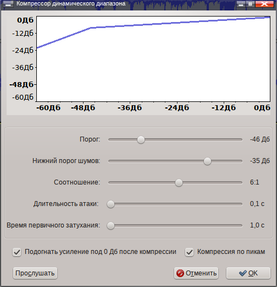The height and width of the screenshot is (287, 277).
Task: Maximize the compressor dialog window
Action: (250, 4)
